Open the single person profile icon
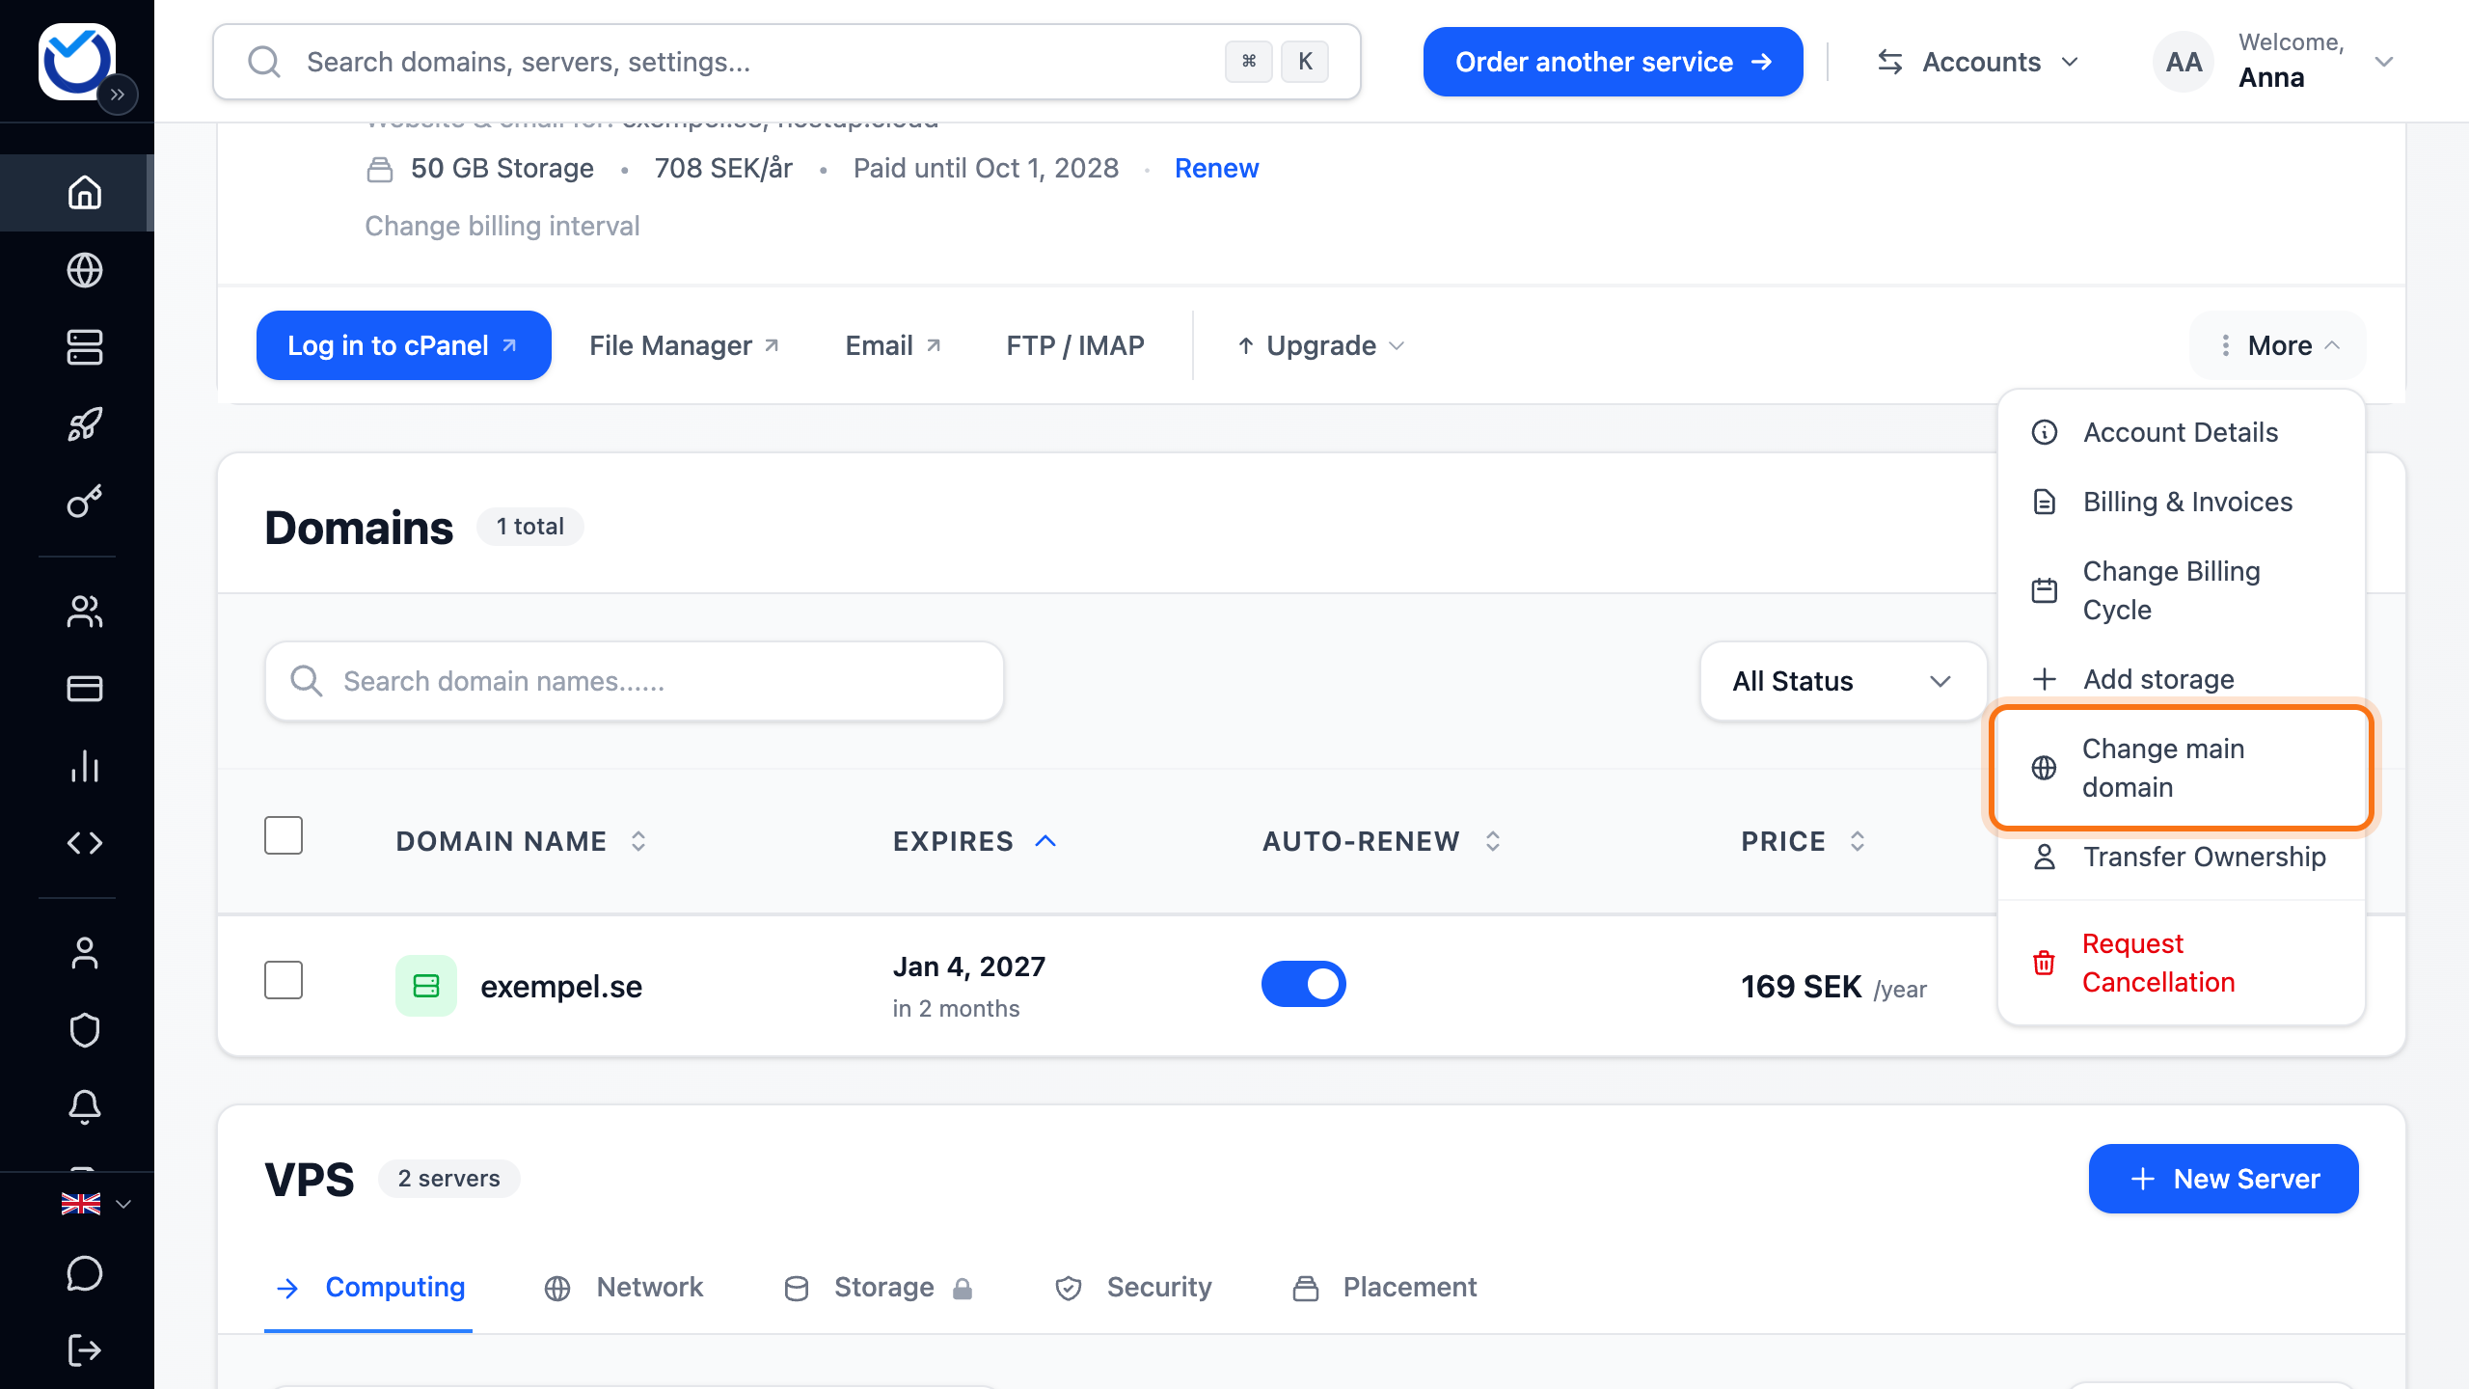 point(85,953)
